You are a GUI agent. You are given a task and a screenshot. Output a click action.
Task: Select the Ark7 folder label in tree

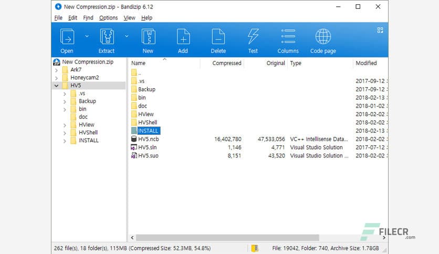[76, 70]
